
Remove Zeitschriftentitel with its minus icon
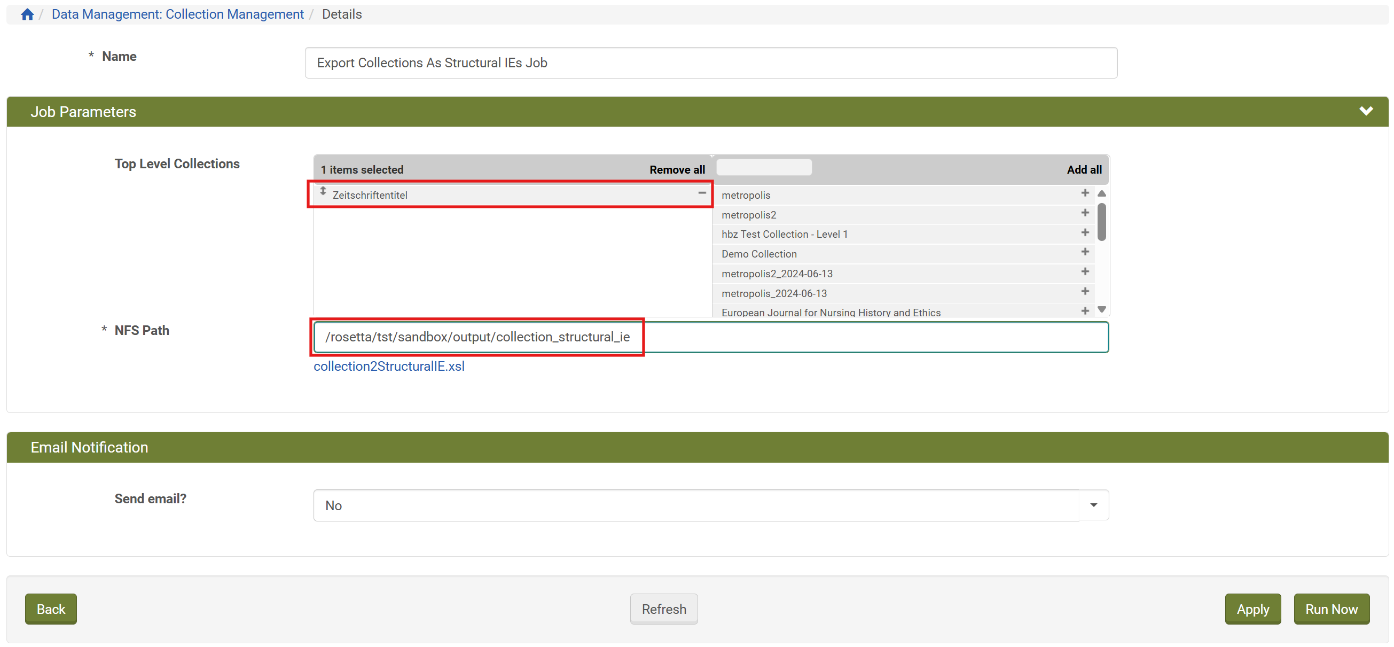[x=702, y=193]
